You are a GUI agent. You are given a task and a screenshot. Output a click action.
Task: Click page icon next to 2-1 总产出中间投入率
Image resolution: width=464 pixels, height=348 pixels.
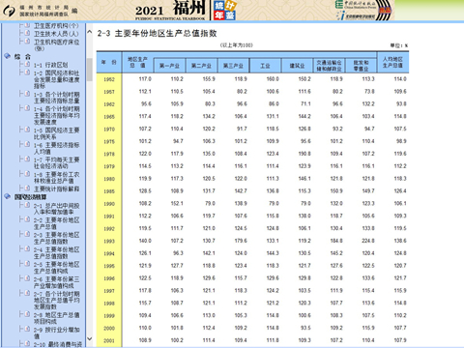27,205
